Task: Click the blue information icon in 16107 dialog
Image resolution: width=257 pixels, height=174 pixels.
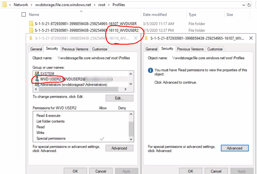Action: 151,70
